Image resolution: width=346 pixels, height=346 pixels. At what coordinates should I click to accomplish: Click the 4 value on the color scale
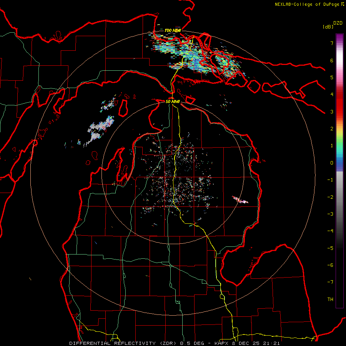click(332, 95)
